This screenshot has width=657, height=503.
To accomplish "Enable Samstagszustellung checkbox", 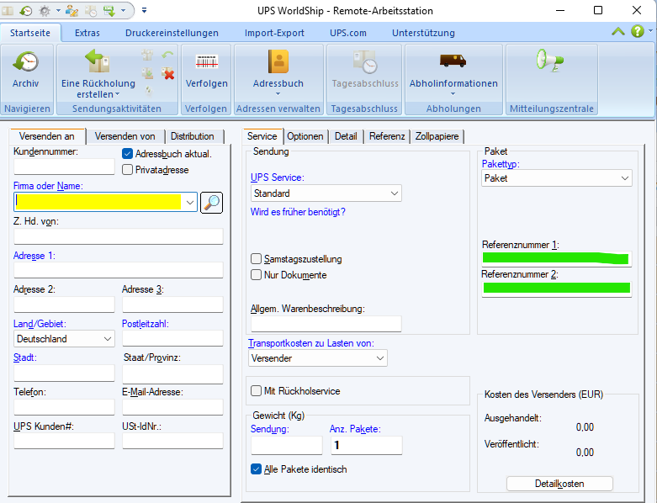I will click(256, 259).
